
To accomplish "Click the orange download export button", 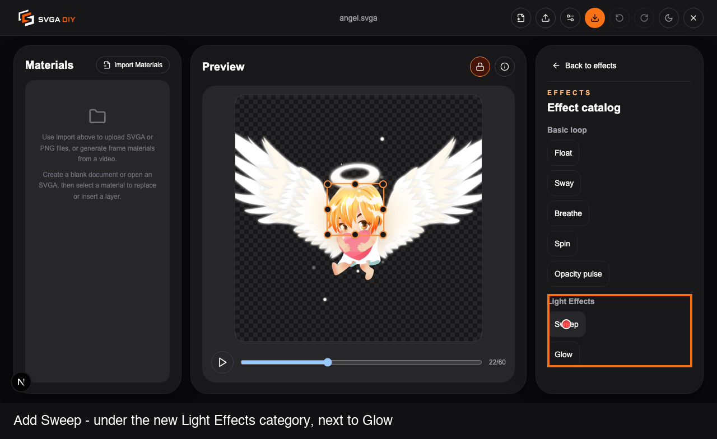I will pyautogui.click(x=595, y=18).
